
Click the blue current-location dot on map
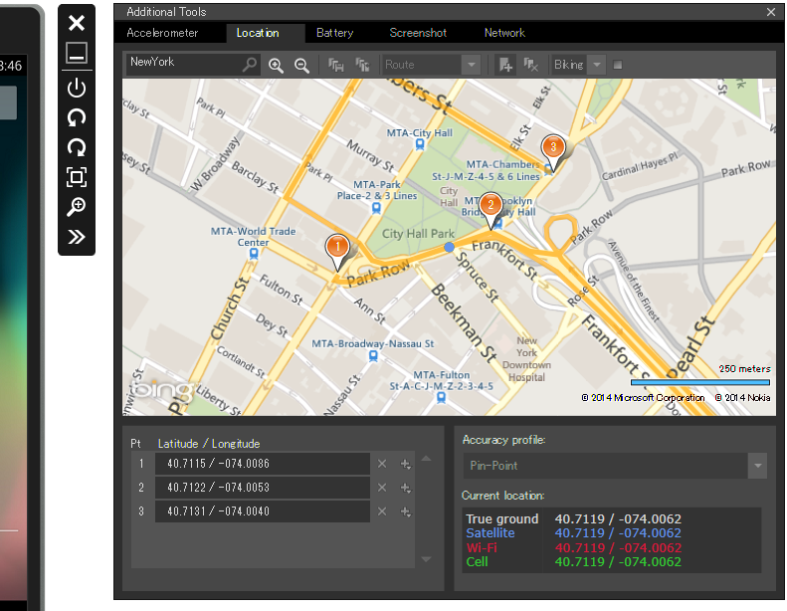pyautogui.click(x=449, y=247)
